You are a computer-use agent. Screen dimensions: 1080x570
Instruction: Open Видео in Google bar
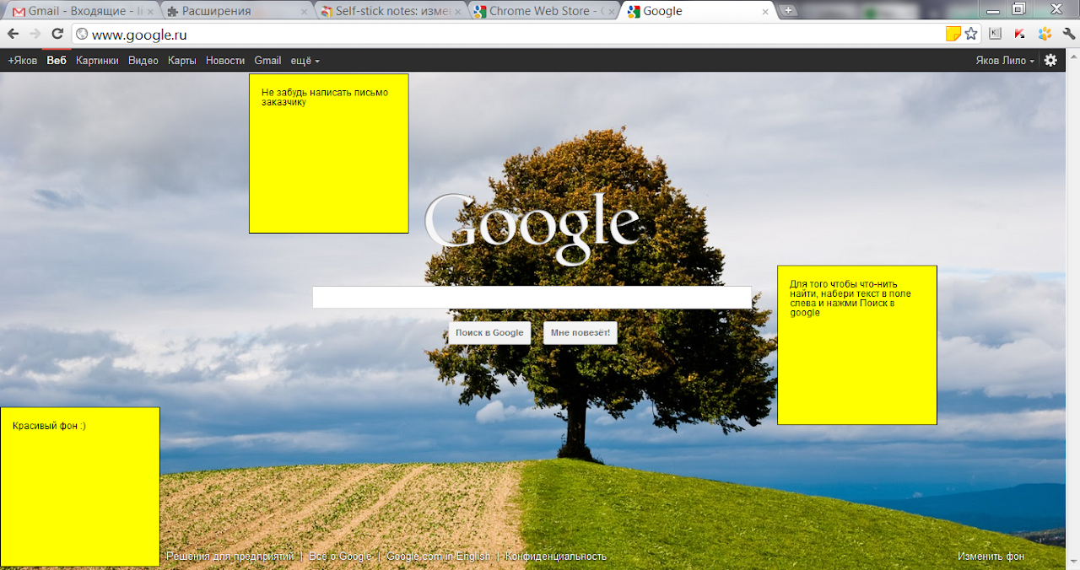point(143,61)
